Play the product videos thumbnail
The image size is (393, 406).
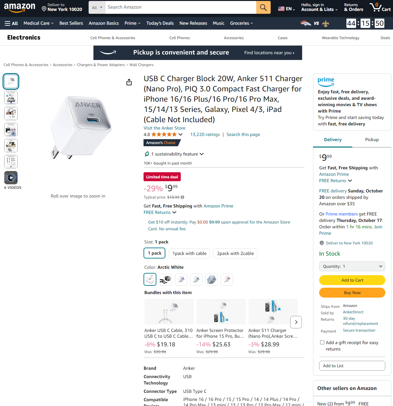pyautogui.click(x=11, y=178)
